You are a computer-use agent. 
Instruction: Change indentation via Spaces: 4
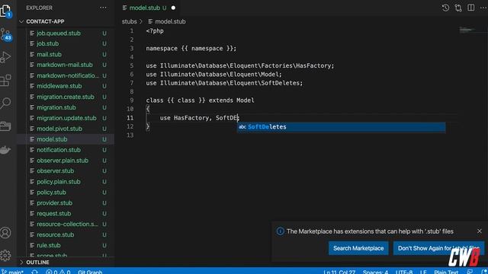click(x=375, y=272)
